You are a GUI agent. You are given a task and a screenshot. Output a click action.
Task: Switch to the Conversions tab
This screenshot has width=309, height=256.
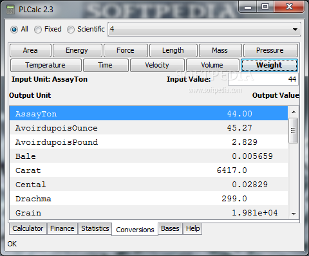[135, 230]
